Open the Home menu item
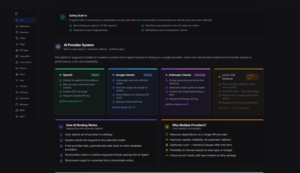This screenshot has height=173, width=300. [25, 20]
